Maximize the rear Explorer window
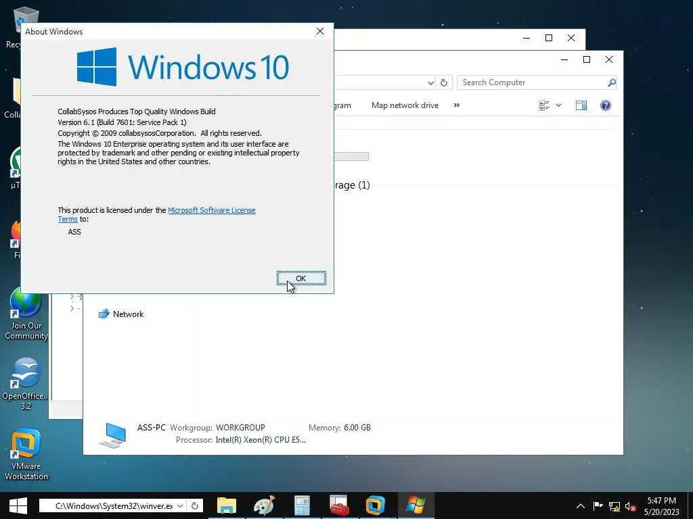The image size is (693, 519). 549,38
